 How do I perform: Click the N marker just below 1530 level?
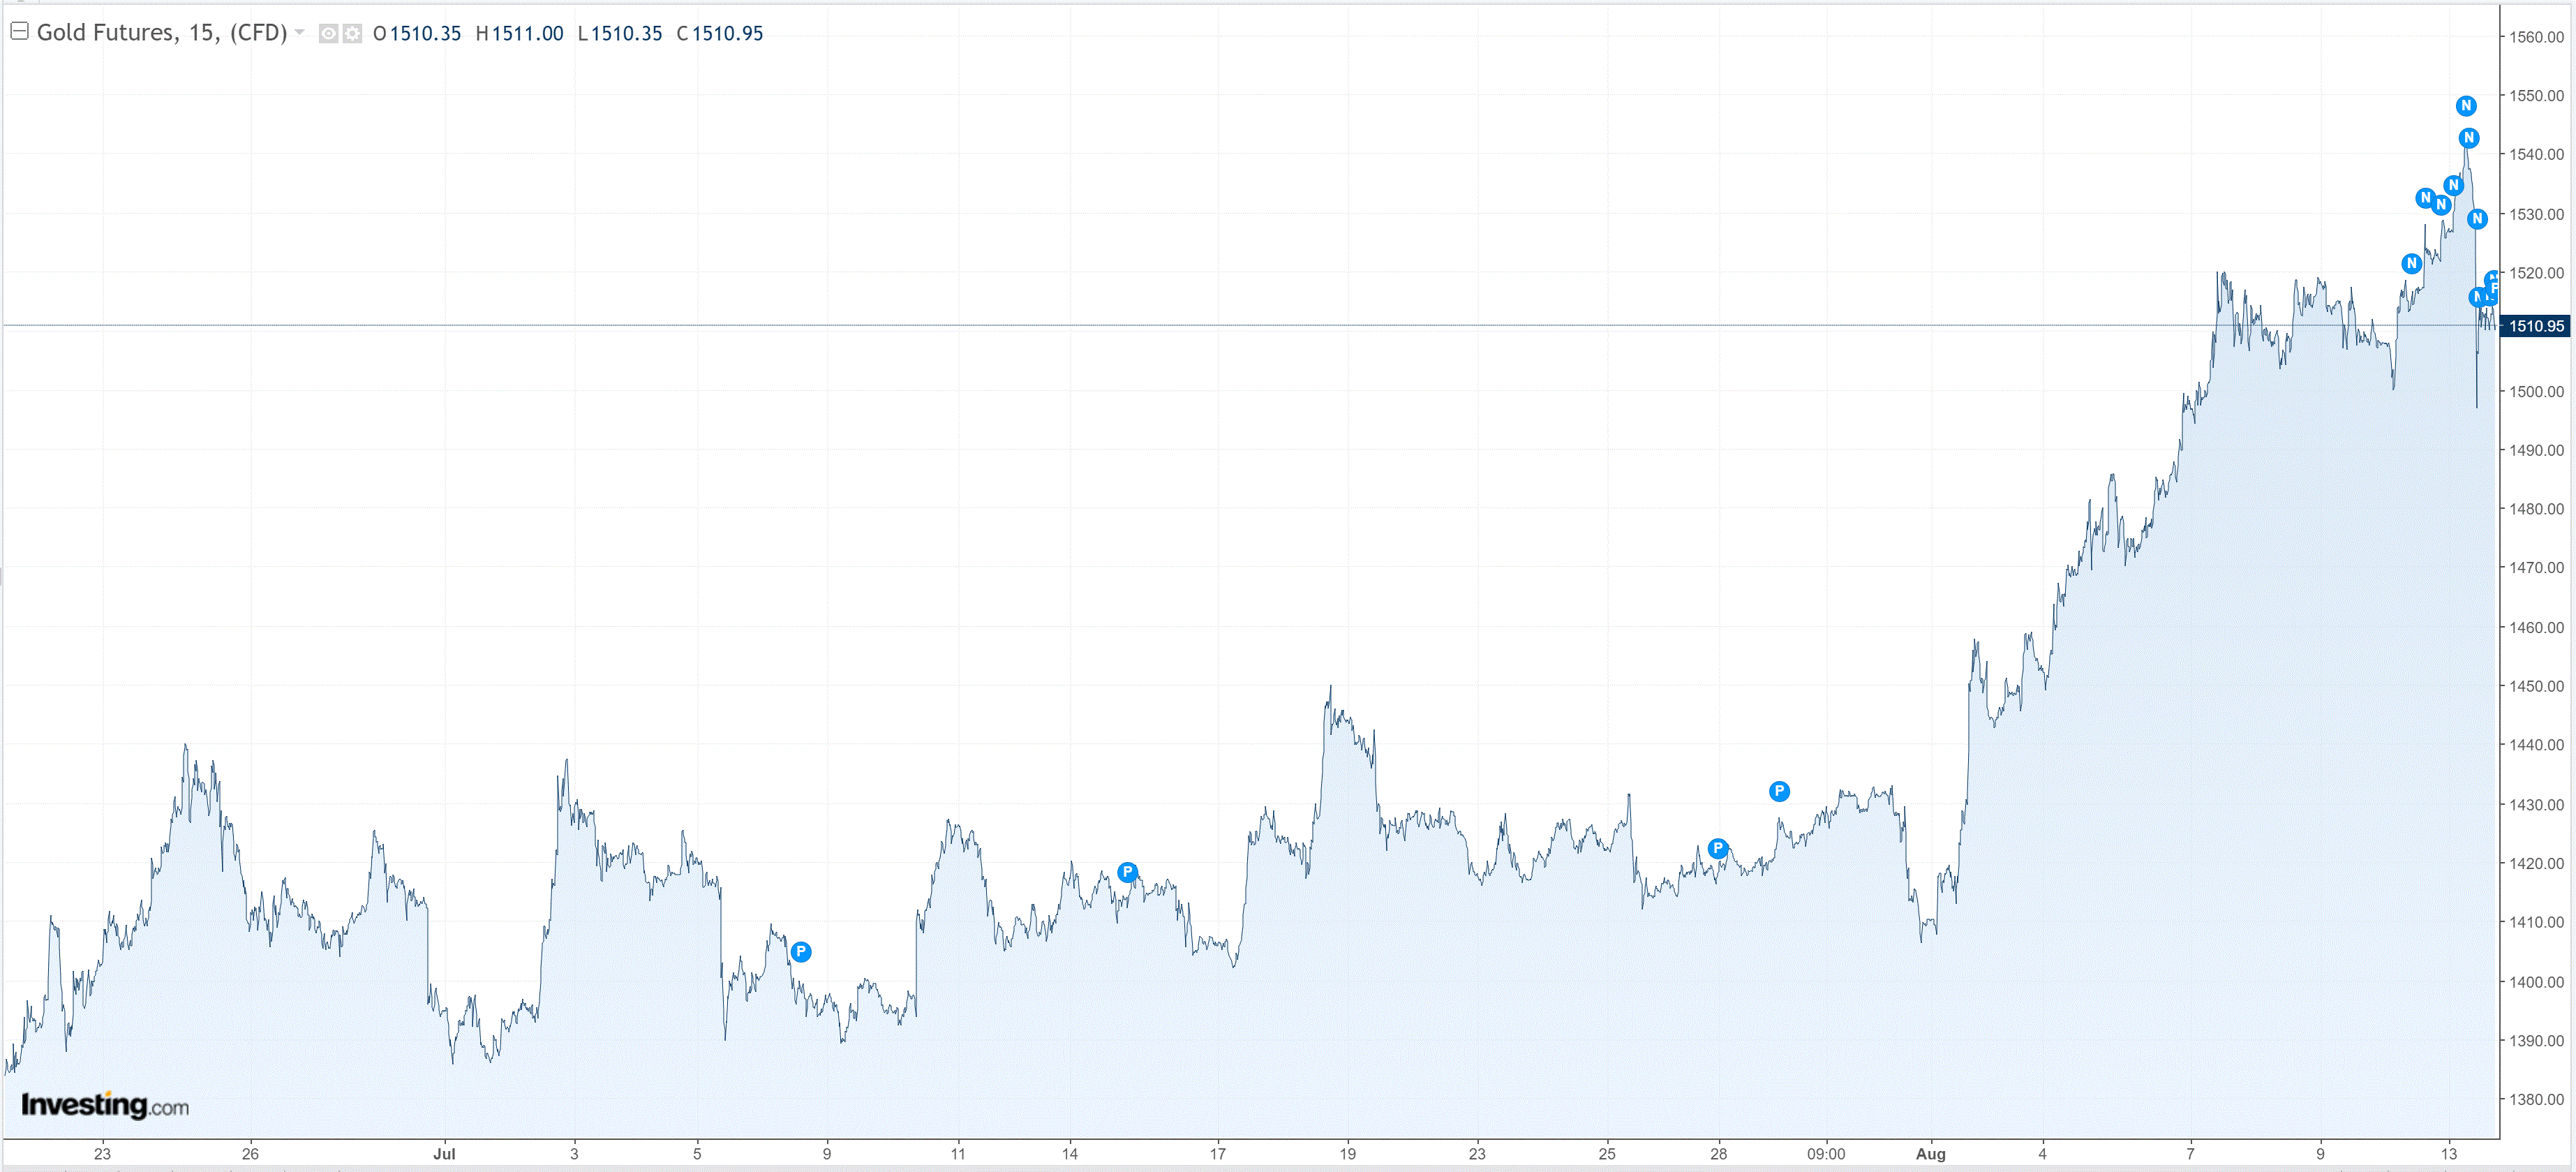point(2477,219)
